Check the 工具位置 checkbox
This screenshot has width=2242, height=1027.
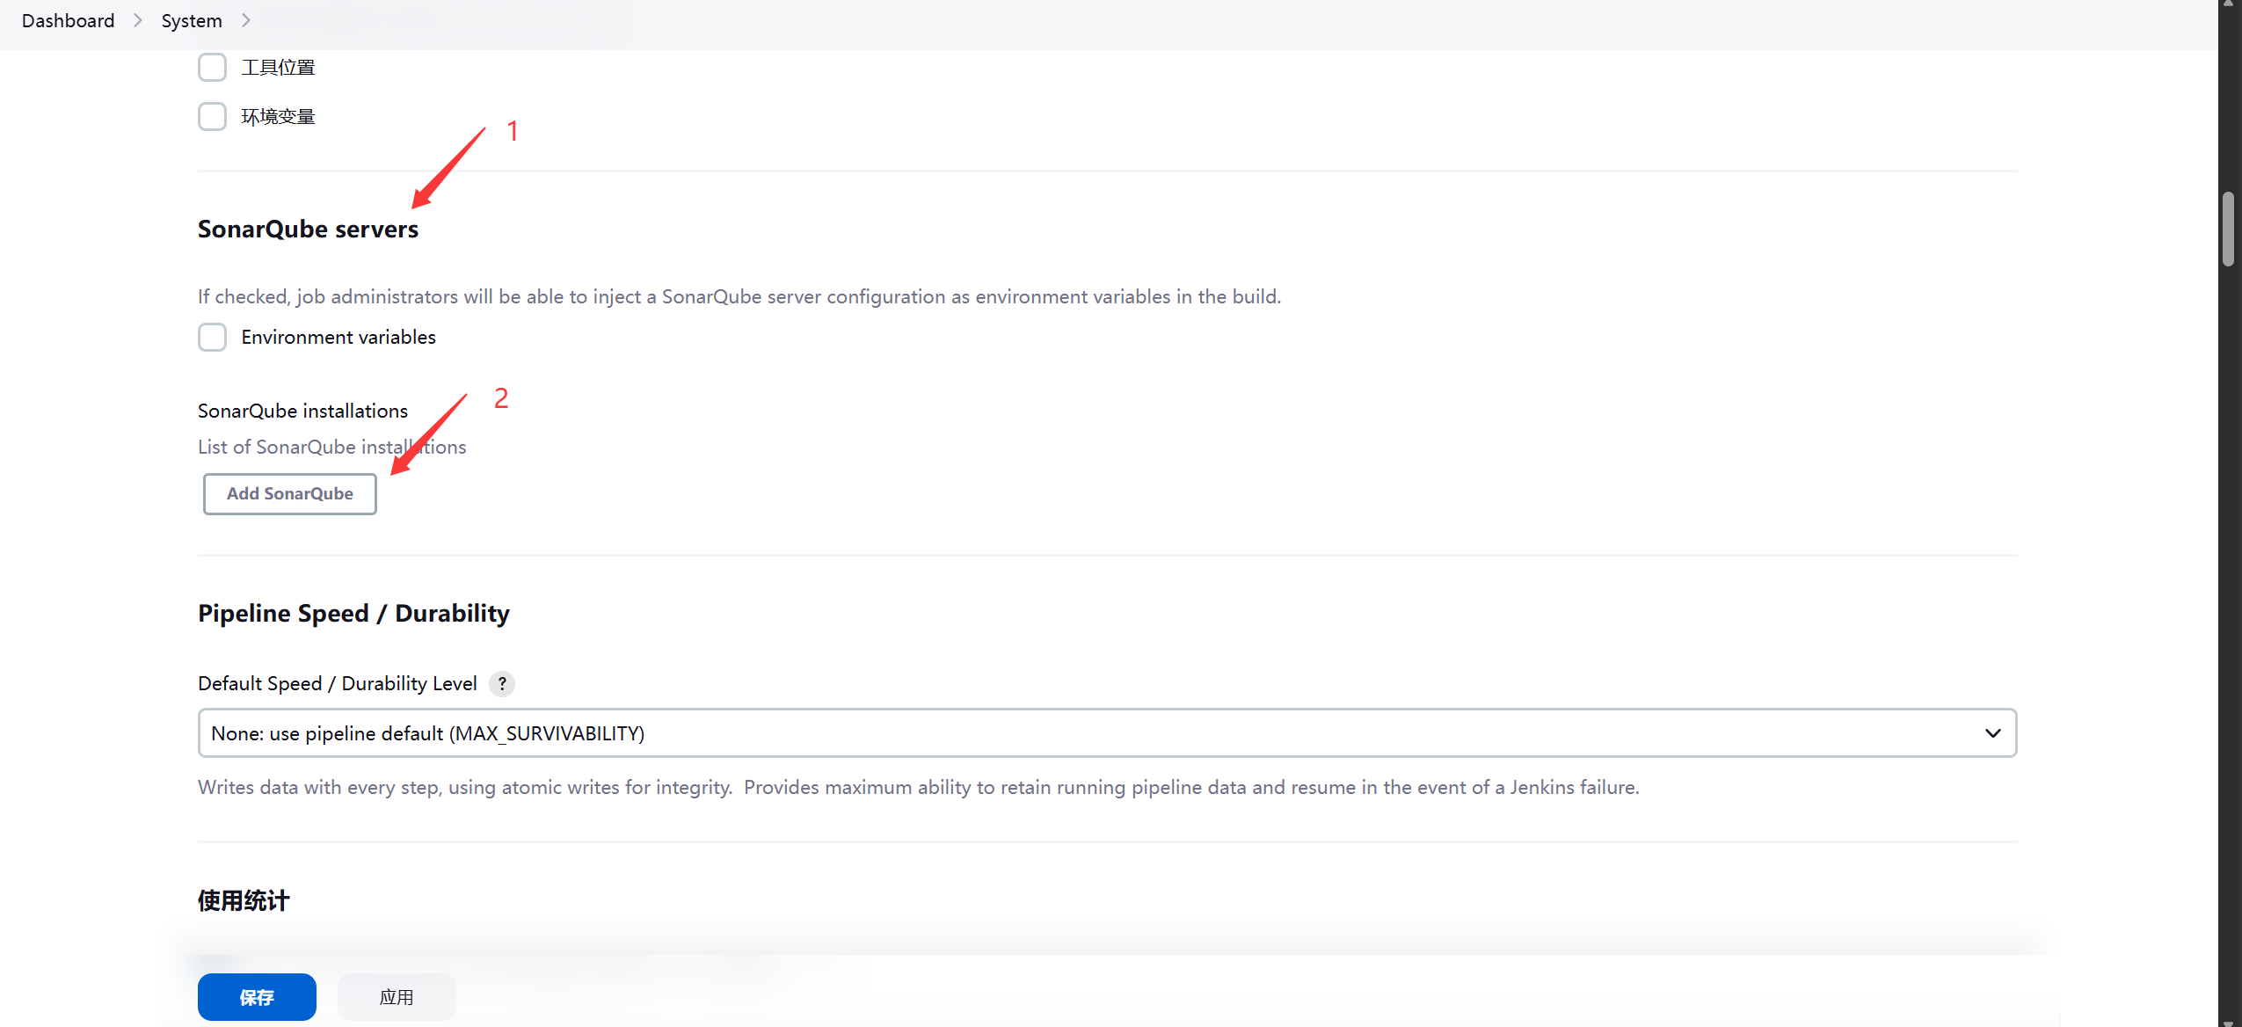click(212, 67)
